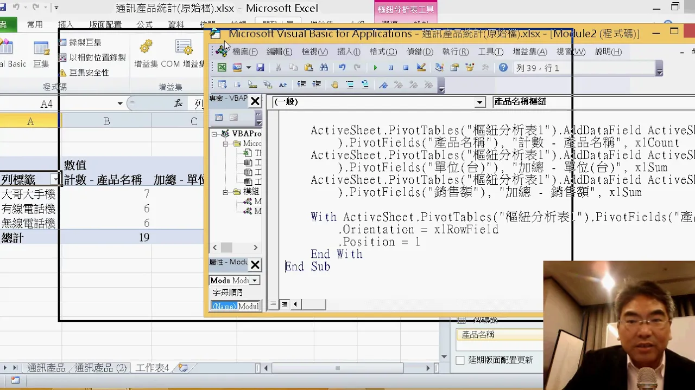The image size is (695, 390).
Task: Select 字母順序 tab in Properties panel
Action: [227, 292]
